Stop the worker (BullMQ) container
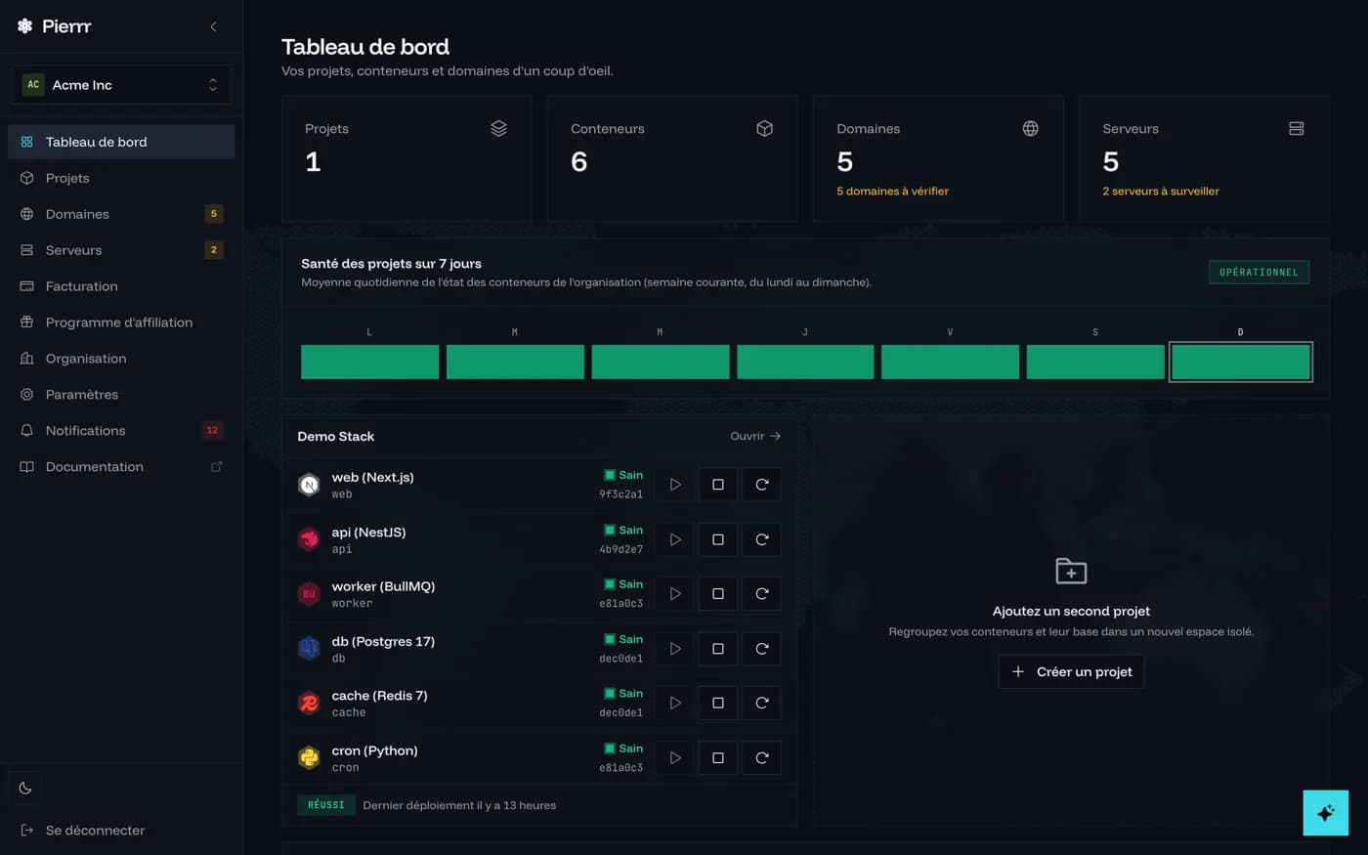This screenshot has width=1368, height=855. (718, 594)
